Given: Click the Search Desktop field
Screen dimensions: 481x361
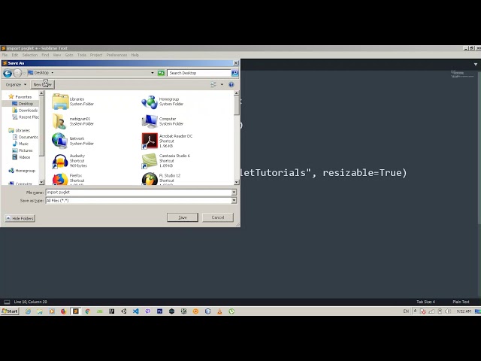Looking at the screenshot, I should click(x=199, y=73).
